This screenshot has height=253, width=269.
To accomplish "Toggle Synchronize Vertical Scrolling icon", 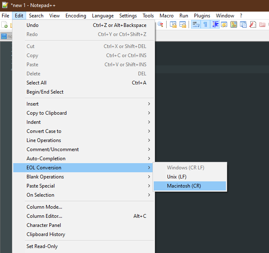I will (173, 24).
